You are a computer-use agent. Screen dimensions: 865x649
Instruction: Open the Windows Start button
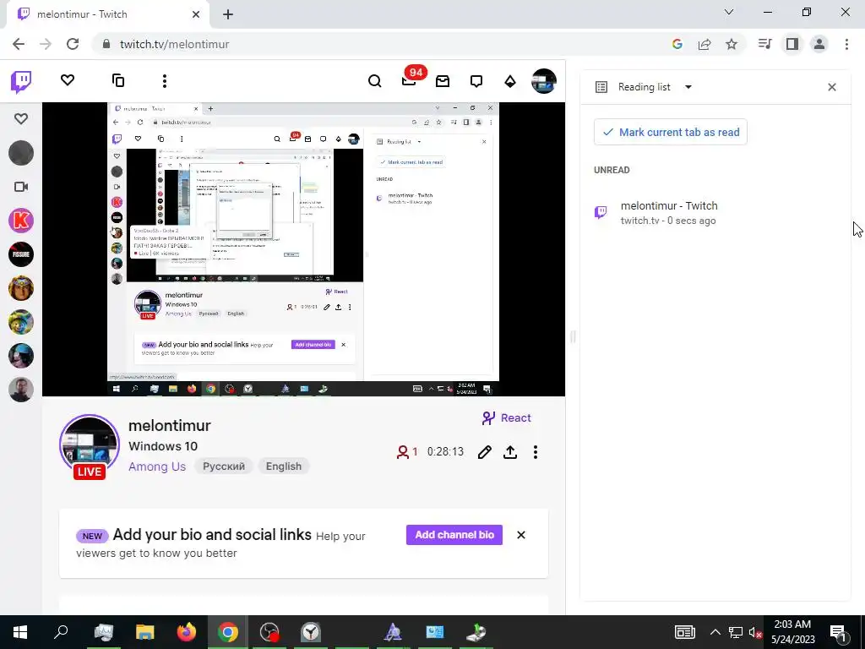coord(20,632)
